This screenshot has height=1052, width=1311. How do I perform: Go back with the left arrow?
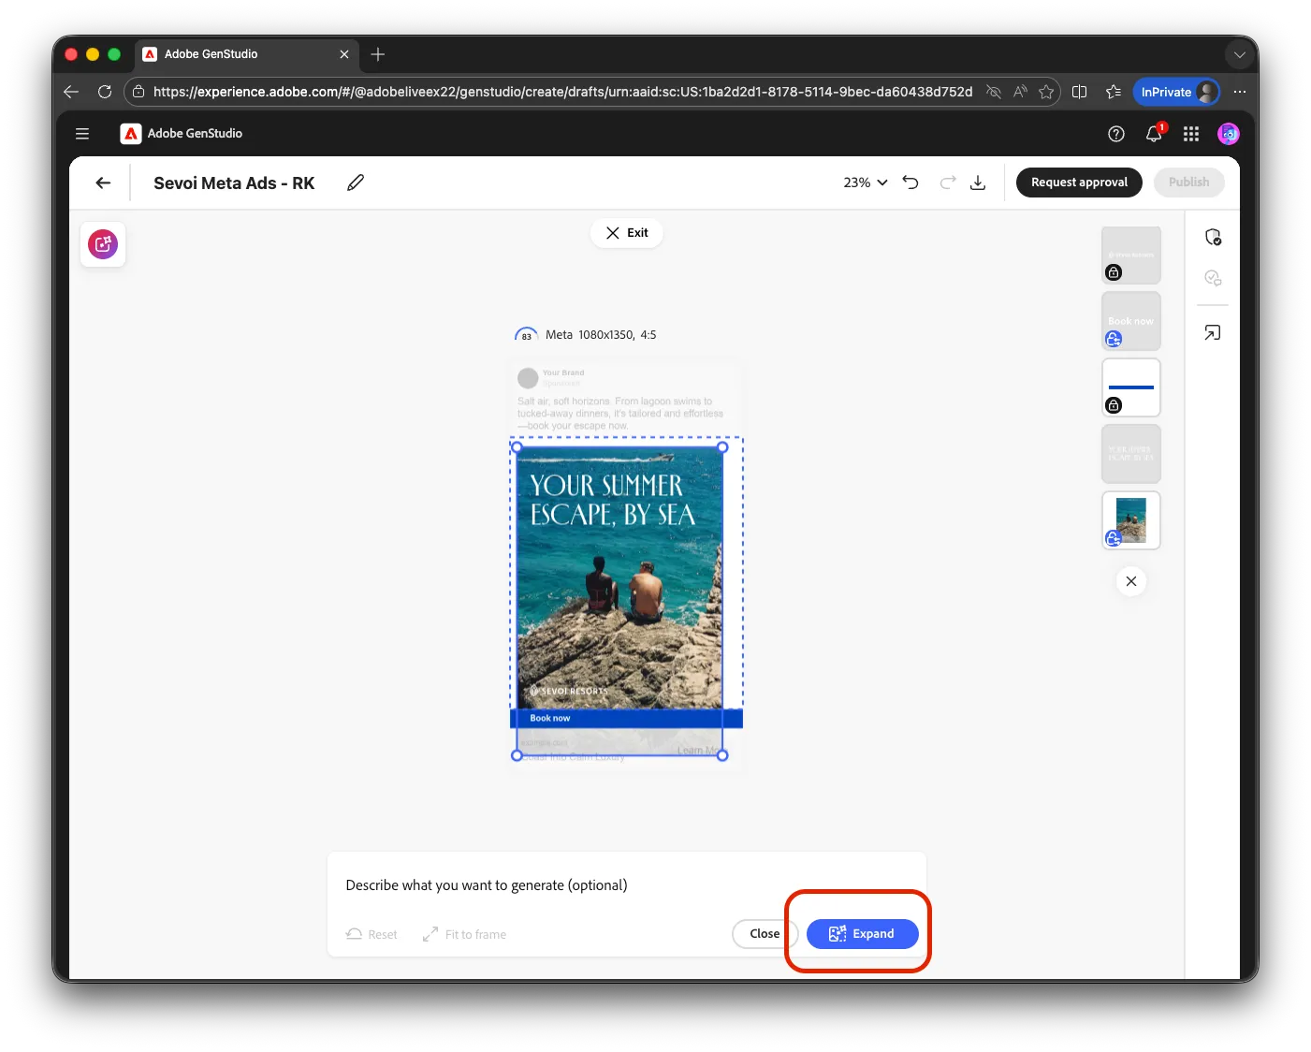(103, 183)
